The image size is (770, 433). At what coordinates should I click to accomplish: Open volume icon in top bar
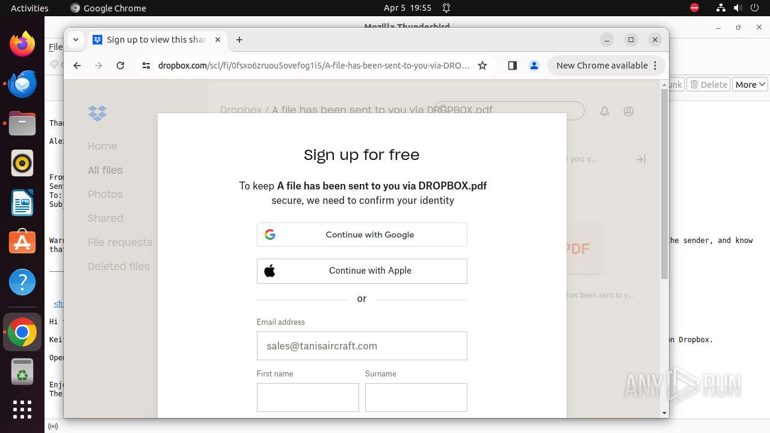(x=738, y=8)
